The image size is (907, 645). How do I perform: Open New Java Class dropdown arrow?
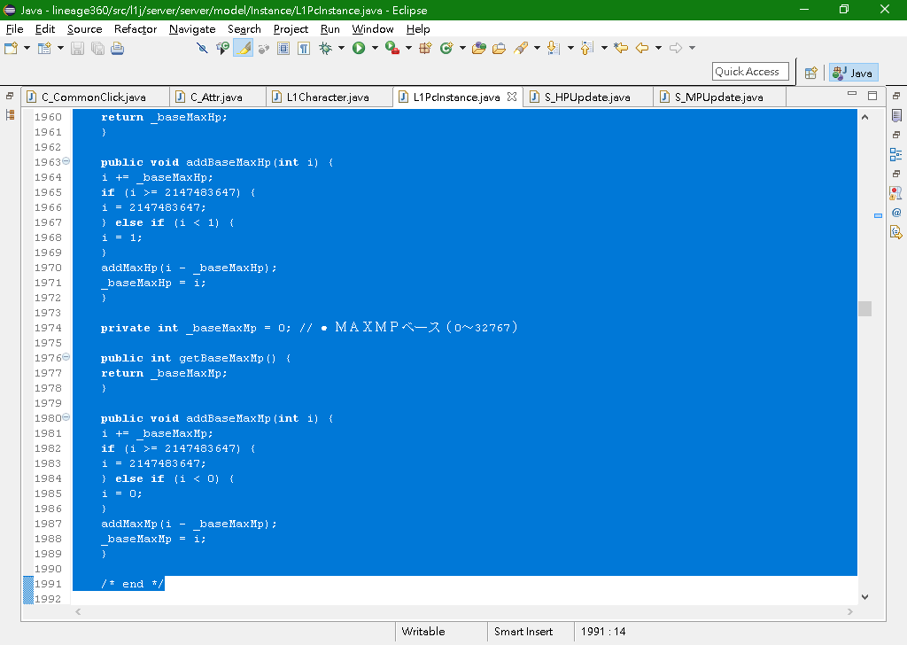click(x=462, y=48)
